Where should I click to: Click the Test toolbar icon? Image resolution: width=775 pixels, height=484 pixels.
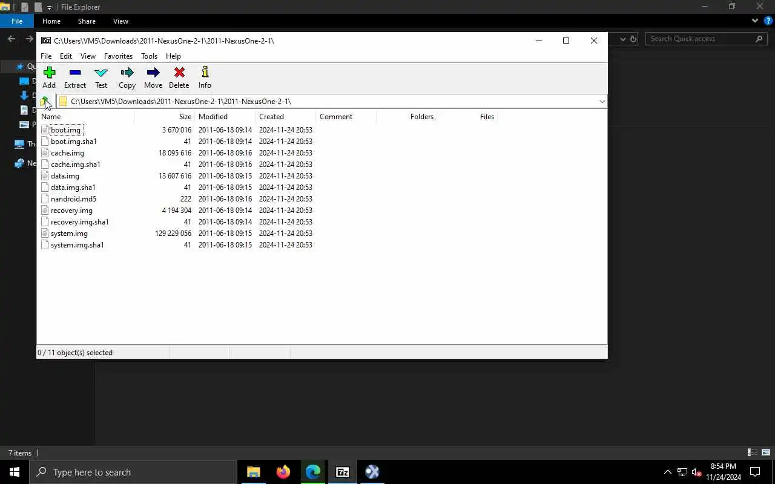(x=101, y=73)
